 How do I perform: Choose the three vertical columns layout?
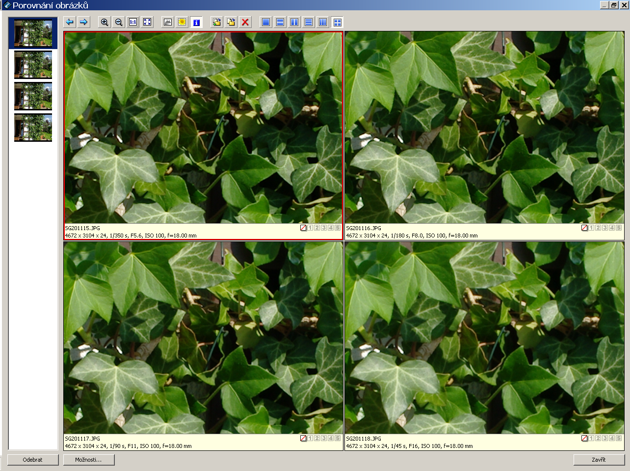323,22
